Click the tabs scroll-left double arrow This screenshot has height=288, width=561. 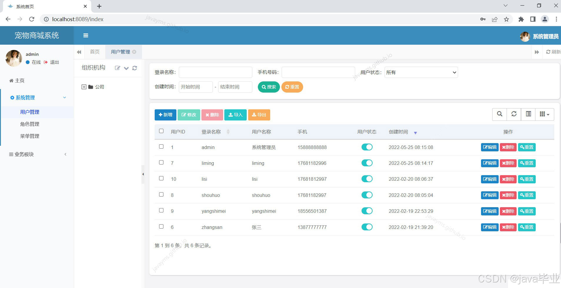click(79, 52)
